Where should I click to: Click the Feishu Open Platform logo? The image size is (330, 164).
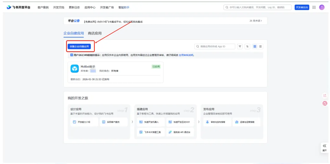18,7
